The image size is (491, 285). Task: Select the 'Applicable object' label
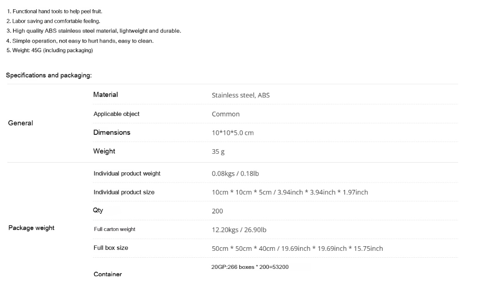coord(117,114)
